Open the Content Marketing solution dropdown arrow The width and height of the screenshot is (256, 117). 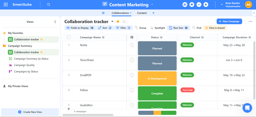point(152,5)
